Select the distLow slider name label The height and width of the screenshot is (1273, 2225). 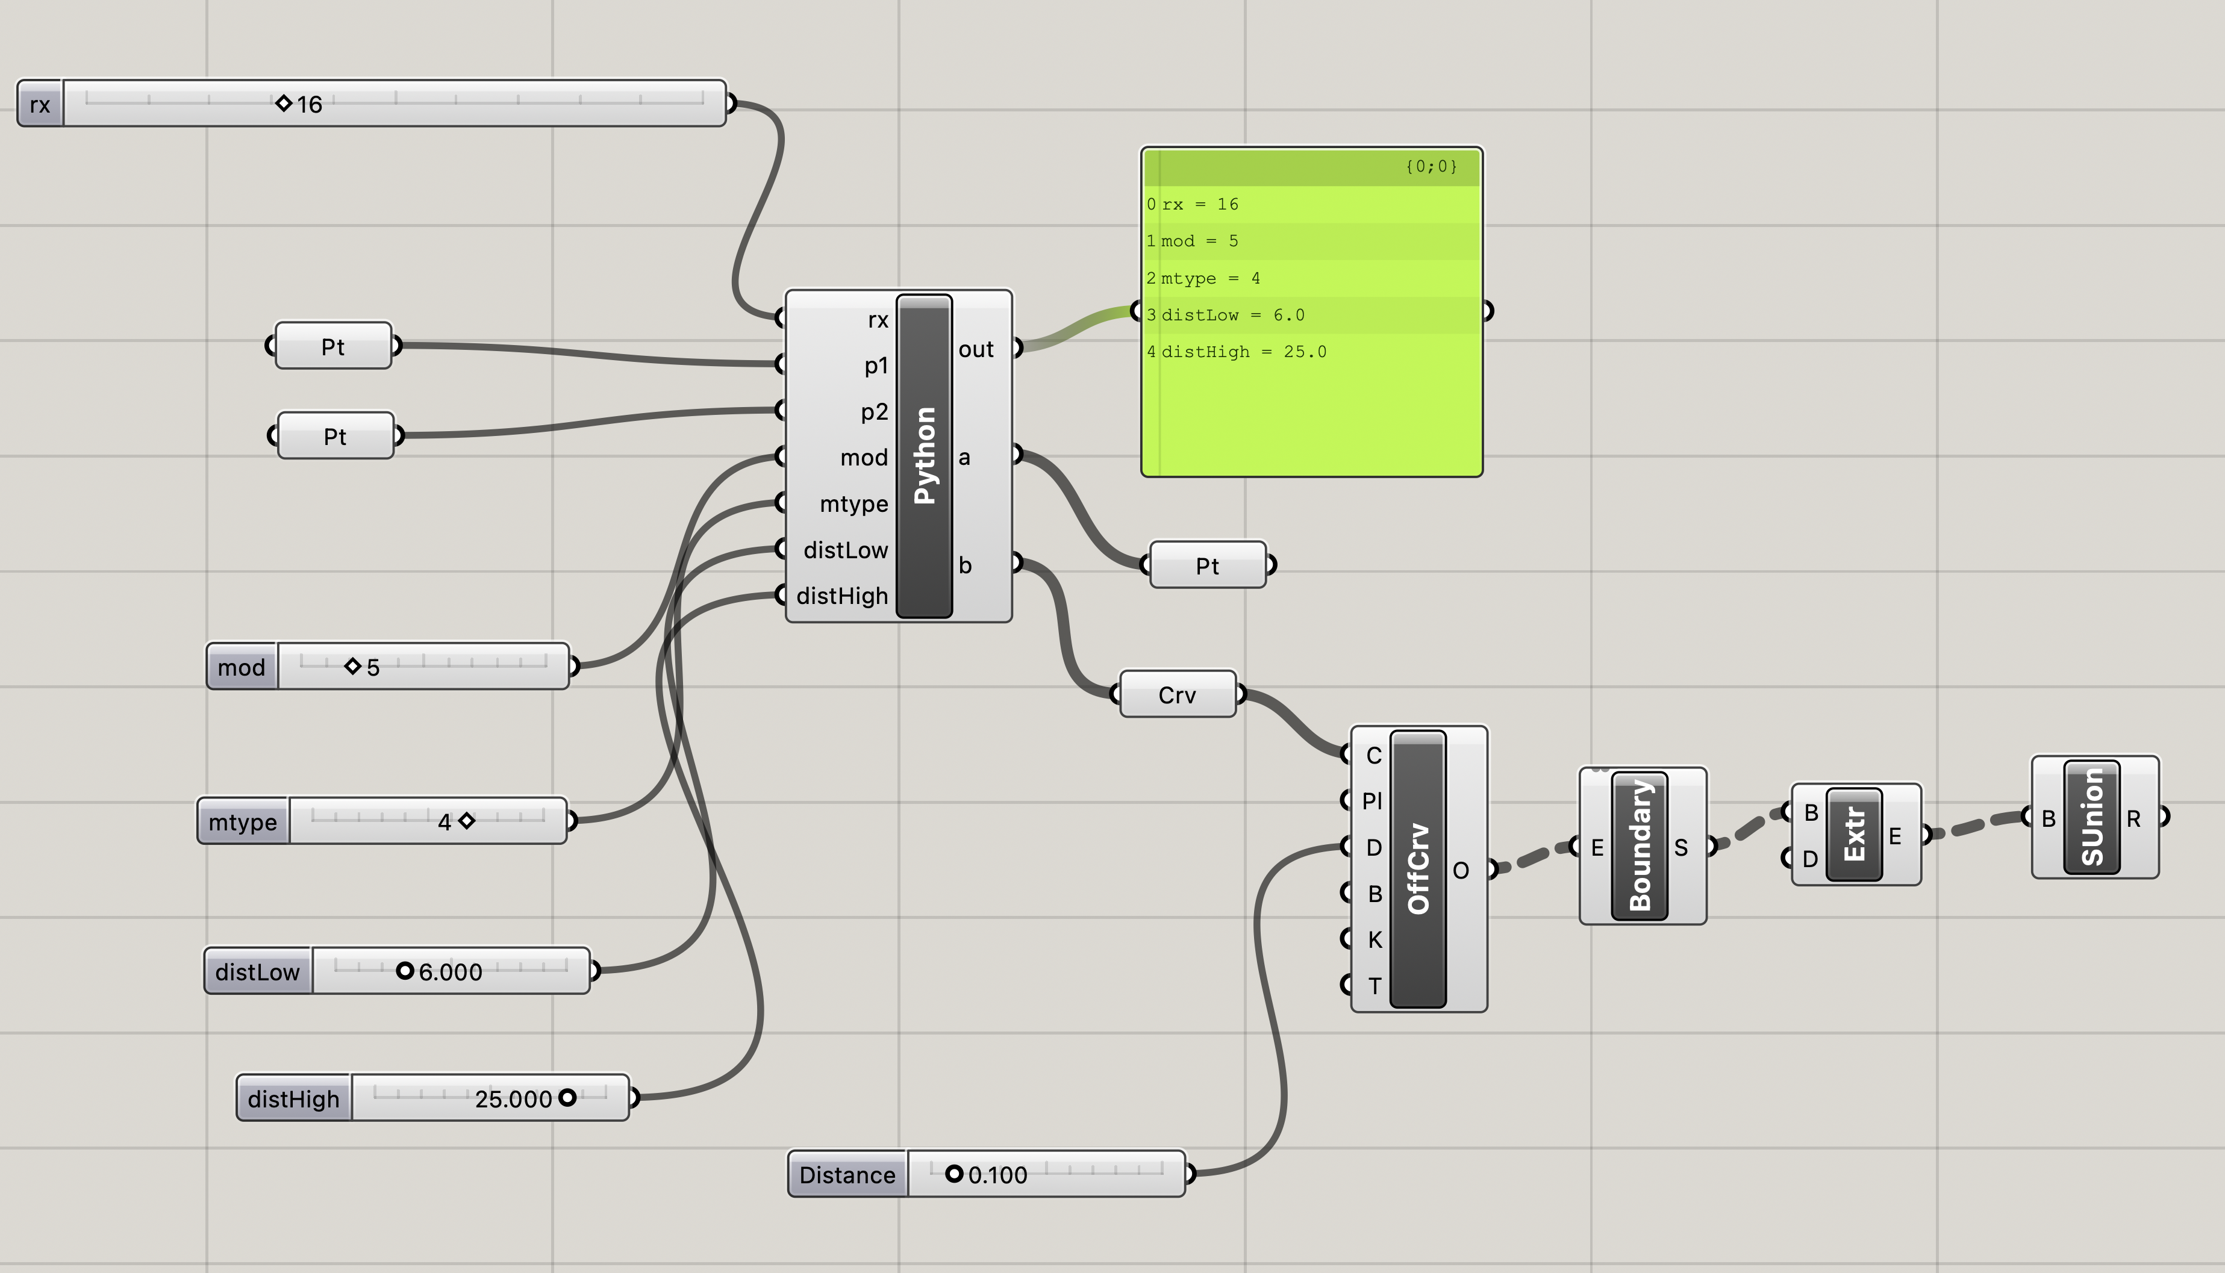pos(258,971)
